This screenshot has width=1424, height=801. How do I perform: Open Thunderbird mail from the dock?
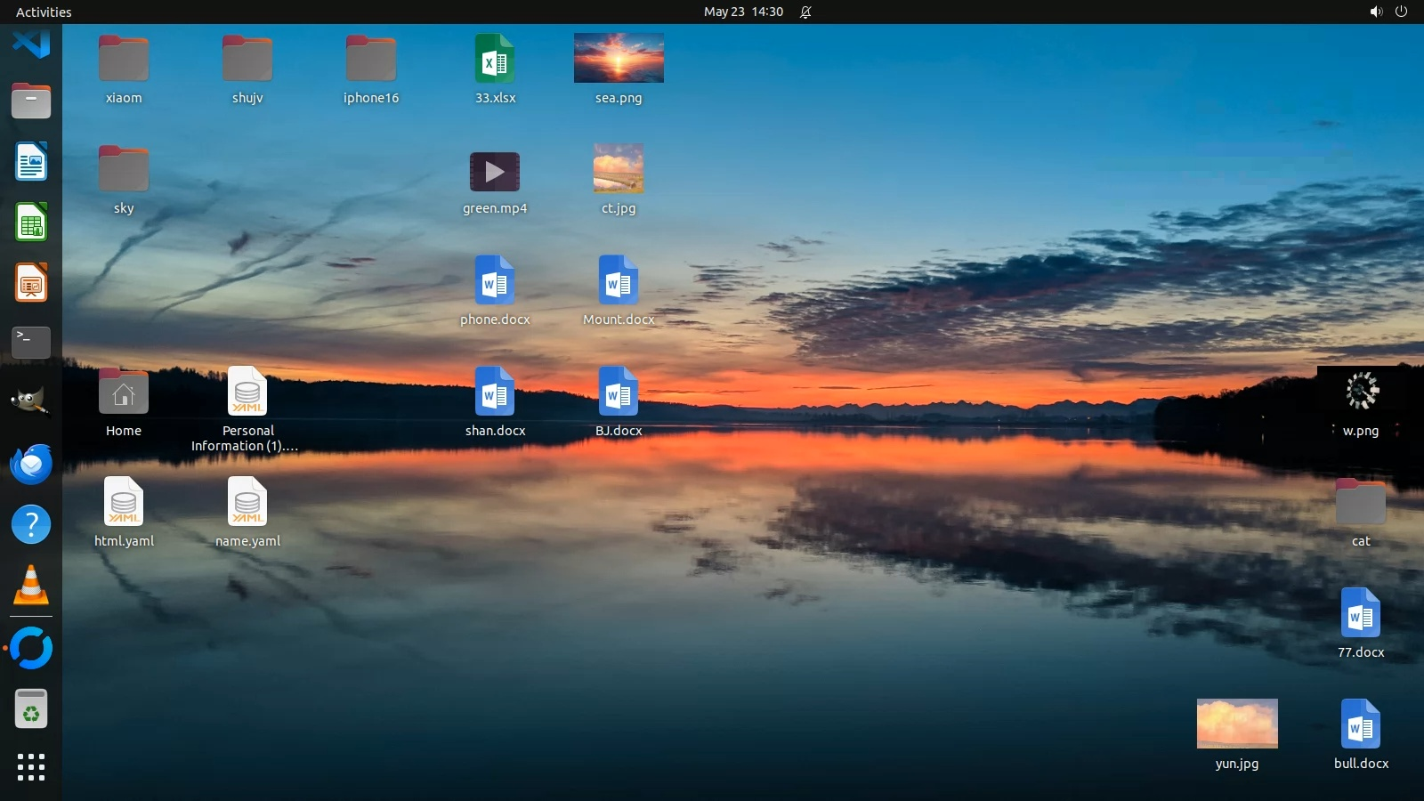[x=31, y=464]
